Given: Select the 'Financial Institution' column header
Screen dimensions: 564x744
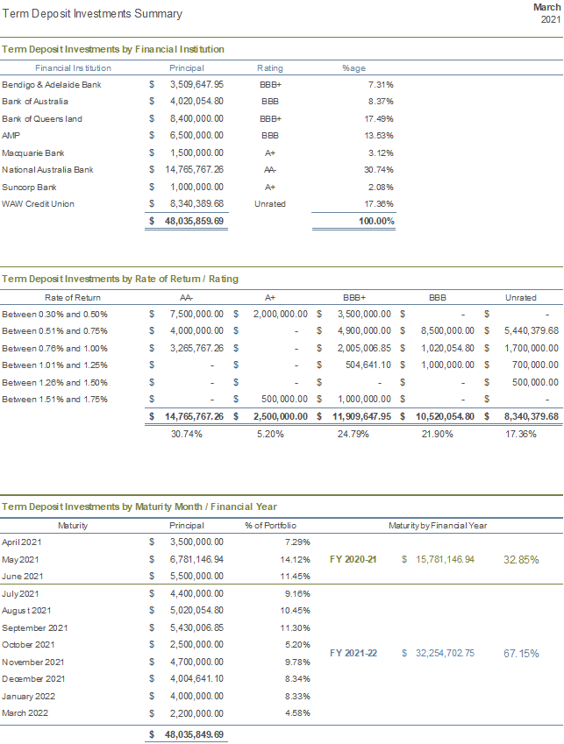Looking at the screenshot, I should click(73, 67).
